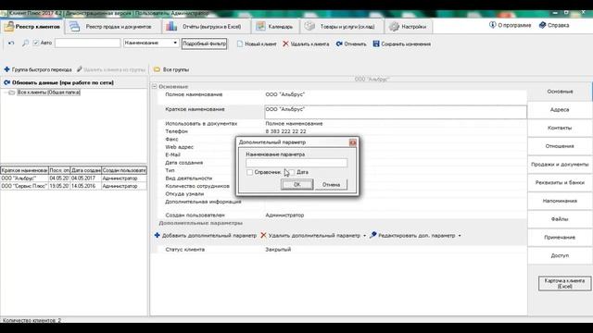Click the Редактировать доп. параметр icon
Image resolution: width=593 pixels, height=333 pixels.
[372, 235]
